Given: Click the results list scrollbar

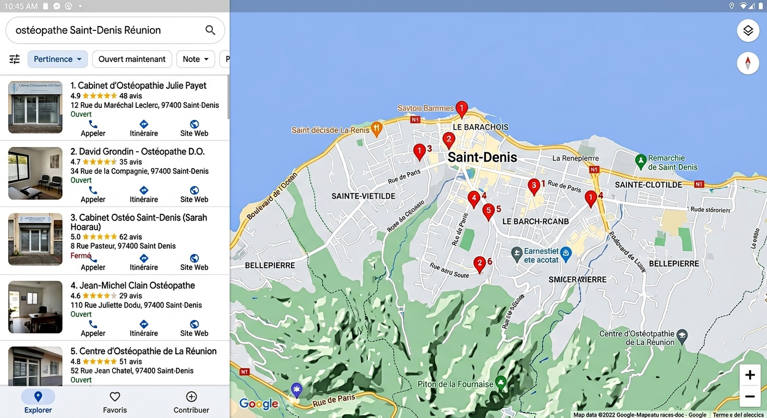Looking at the screenshot, I should (228, 97).
